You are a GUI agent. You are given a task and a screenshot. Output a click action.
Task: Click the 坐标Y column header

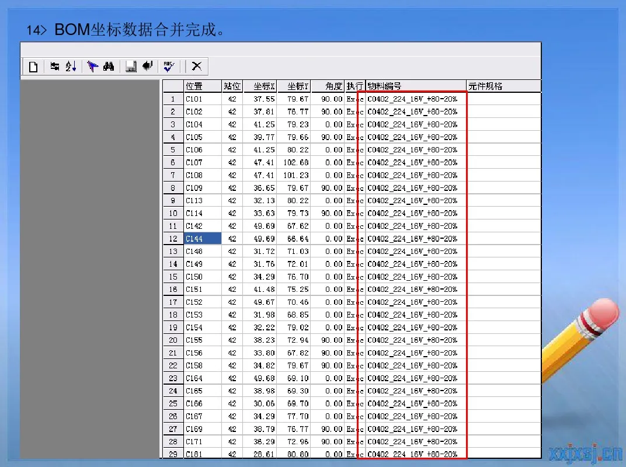click(x=294, y=86)
